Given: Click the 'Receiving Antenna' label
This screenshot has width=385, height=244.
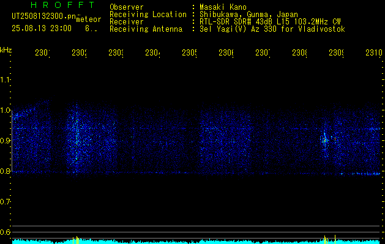Looking at the screenshot, I should 146,29.
